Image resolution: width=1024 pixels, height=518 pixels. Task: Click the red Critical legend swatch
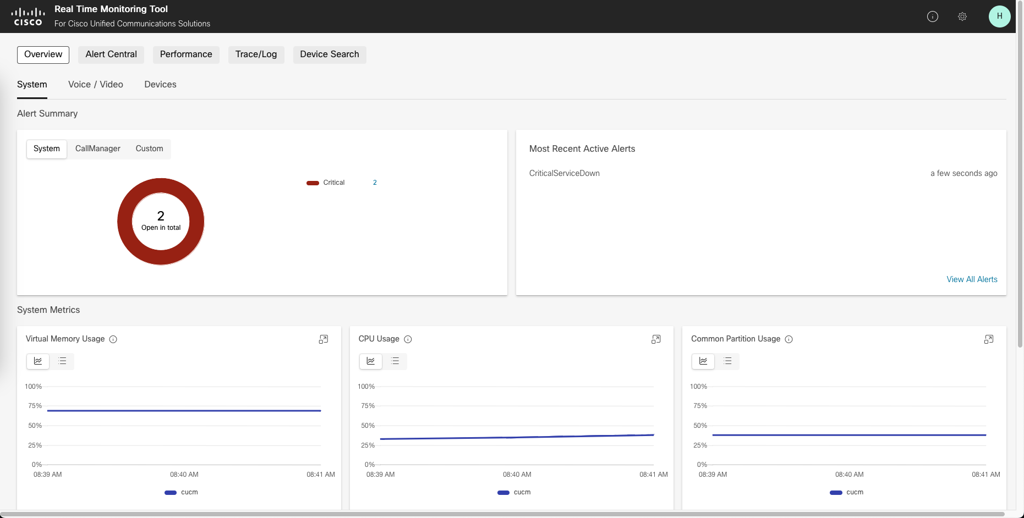pos(313,183)
